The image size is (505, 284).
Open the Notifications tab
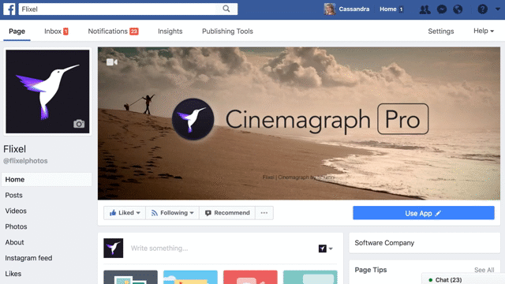[x=113, y=32]
